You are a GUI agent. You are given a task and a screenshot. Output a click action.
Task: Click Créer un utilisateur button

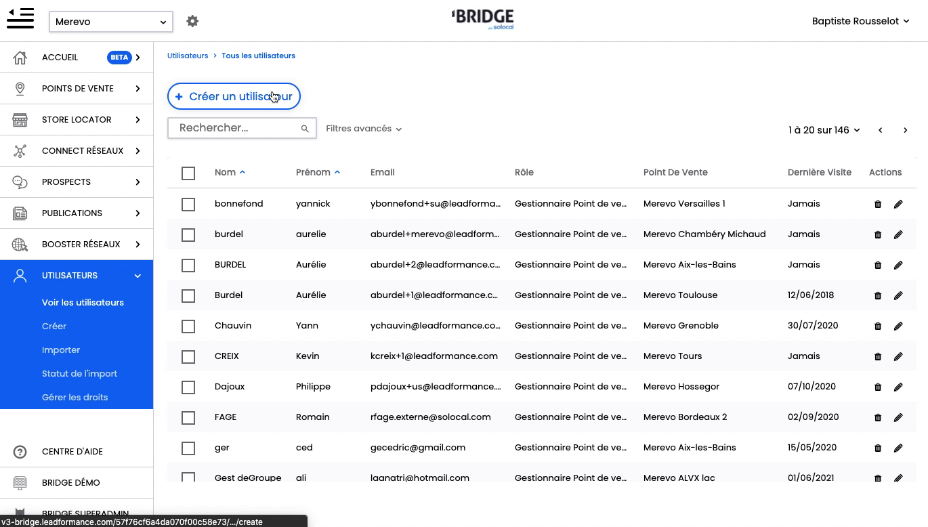(x=234, y=96)
